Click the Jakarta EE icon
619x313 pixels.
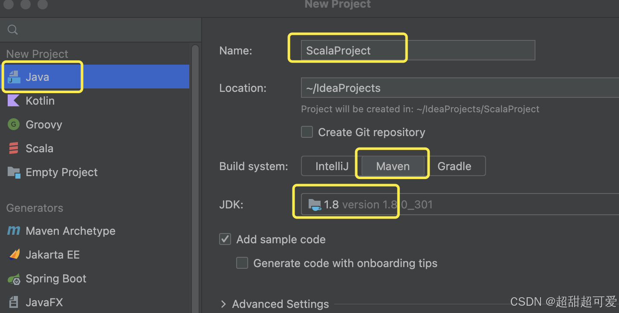pyautogui.click(x=14, y=255)
